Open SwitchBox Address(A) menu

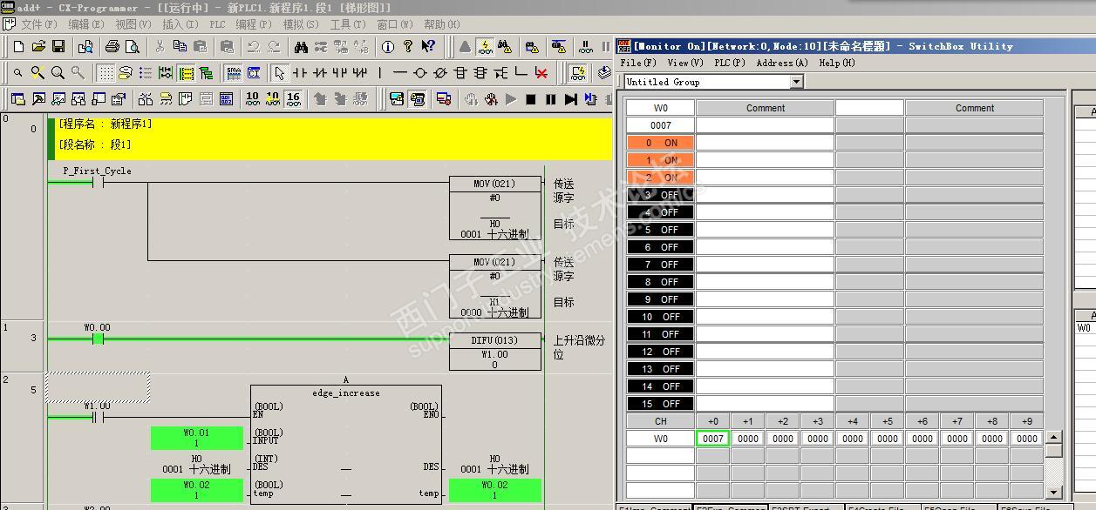pos(782,63)
